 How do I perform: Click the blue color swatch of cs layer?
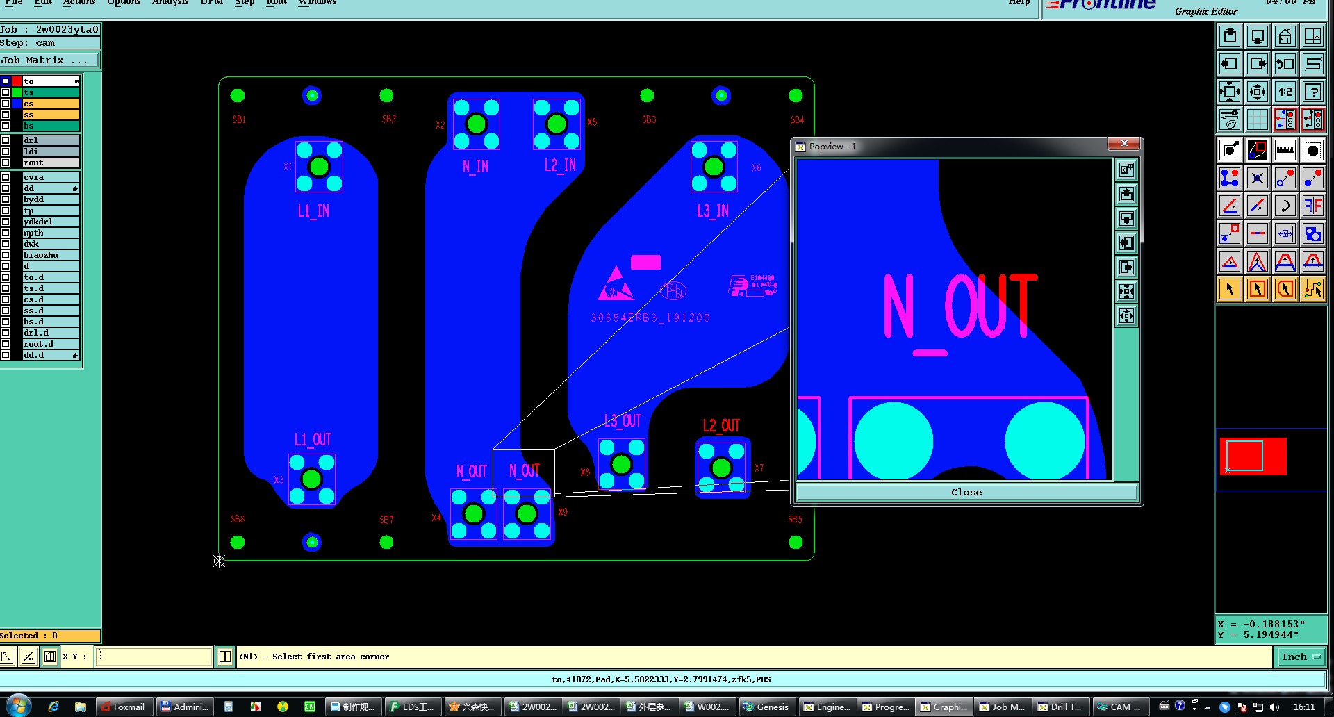(17, 104)
